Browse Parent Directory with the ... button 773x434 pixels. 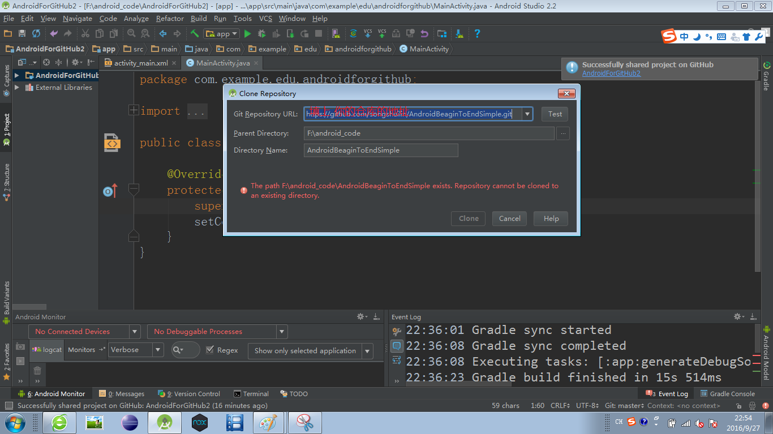pos(562,133)
